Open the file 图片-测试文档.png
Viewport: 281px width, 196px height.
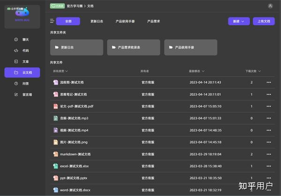tap(74, 142)
